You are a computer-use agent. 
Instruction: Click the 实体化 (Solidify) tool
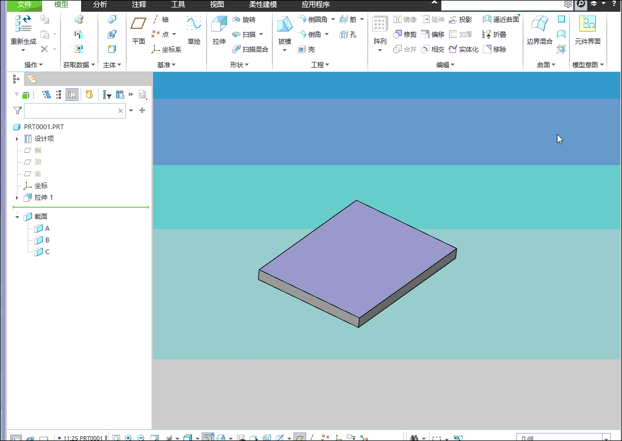[x=464, y=50]
